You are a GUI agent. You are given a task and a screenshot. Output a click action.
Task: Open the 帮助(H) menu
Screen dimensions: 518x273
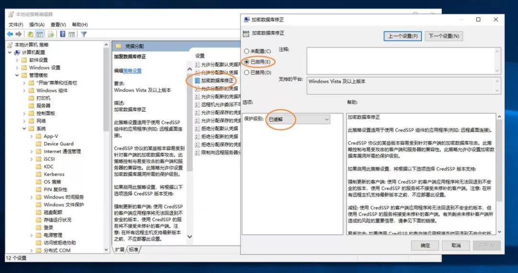80,25
